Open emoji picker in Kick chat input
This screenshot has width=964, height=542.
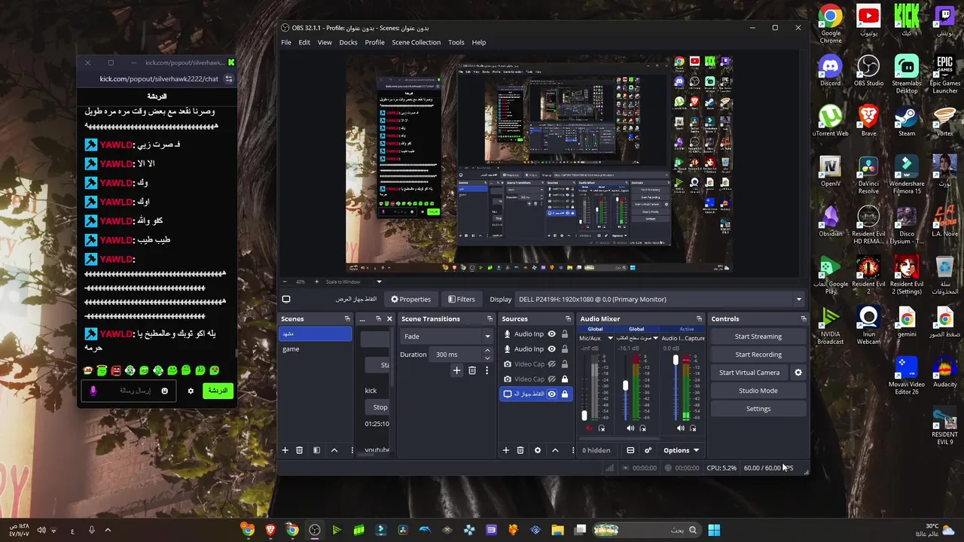[164, 391]
